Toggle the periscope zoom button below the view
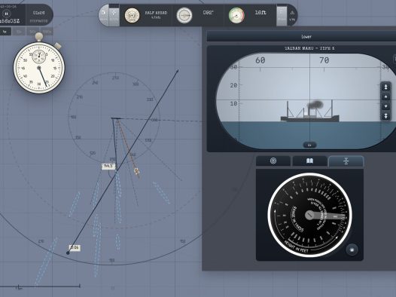The height and width of the screenshot is (297, 396). point(309,145)
